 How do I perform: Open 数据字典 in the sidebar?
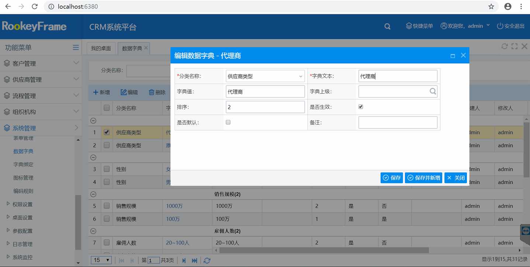(23, 151)
